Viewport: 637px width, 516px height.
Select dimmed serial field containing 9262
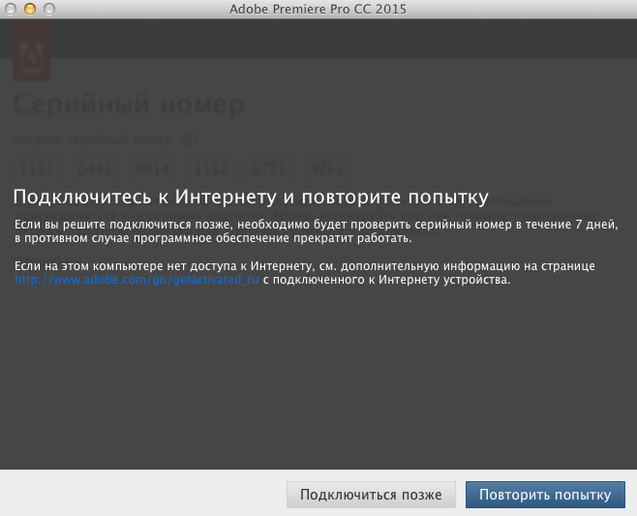[x=326, y=169]
